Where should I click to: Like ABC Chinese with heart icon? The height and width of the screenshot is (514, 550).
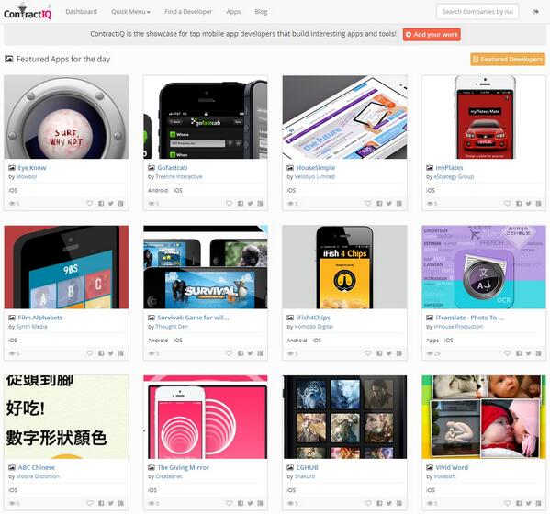[90, 503]
